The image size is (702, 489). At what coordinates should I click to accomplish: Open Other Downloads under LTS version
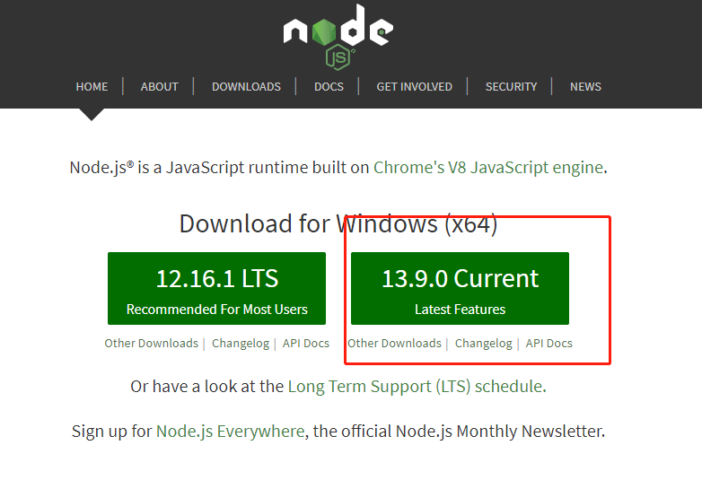click(151, 344)
